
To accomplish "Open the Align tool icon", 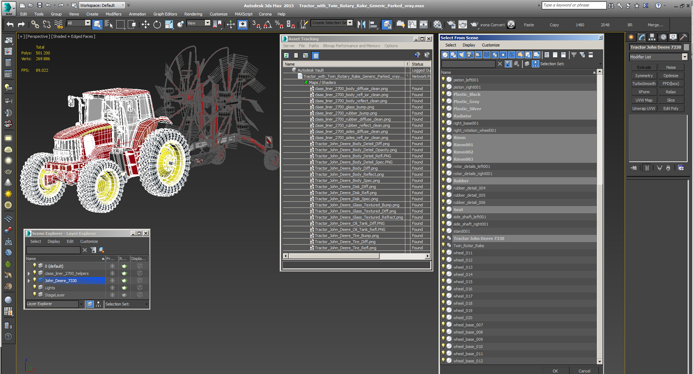I will point(373,24).
